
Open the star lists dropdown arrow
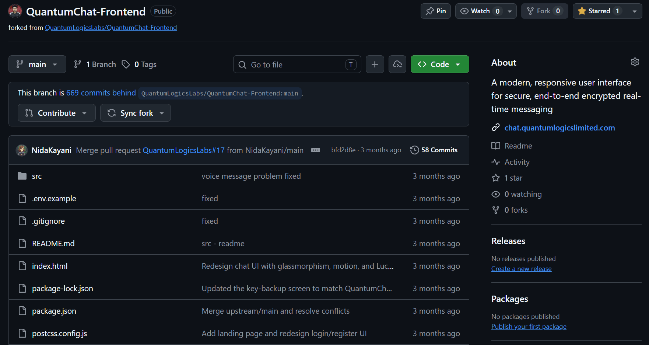(x=635, y=11)
